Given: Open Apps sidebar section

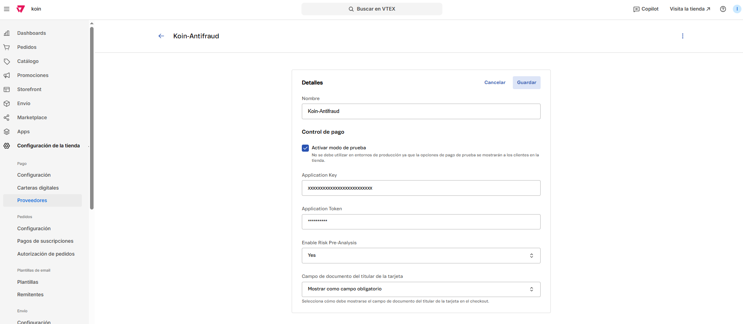Looking at the screenshot, I should (23, 132).
